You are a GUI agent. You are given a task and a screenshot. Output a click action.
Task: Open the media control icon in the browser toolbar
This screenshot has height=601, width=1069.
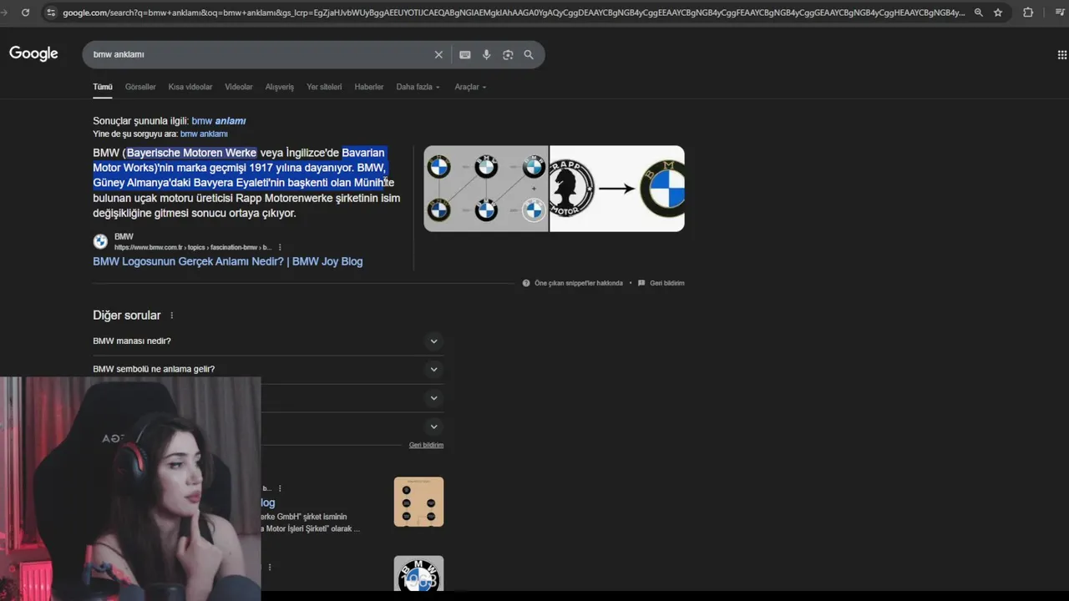(1060, 13)
